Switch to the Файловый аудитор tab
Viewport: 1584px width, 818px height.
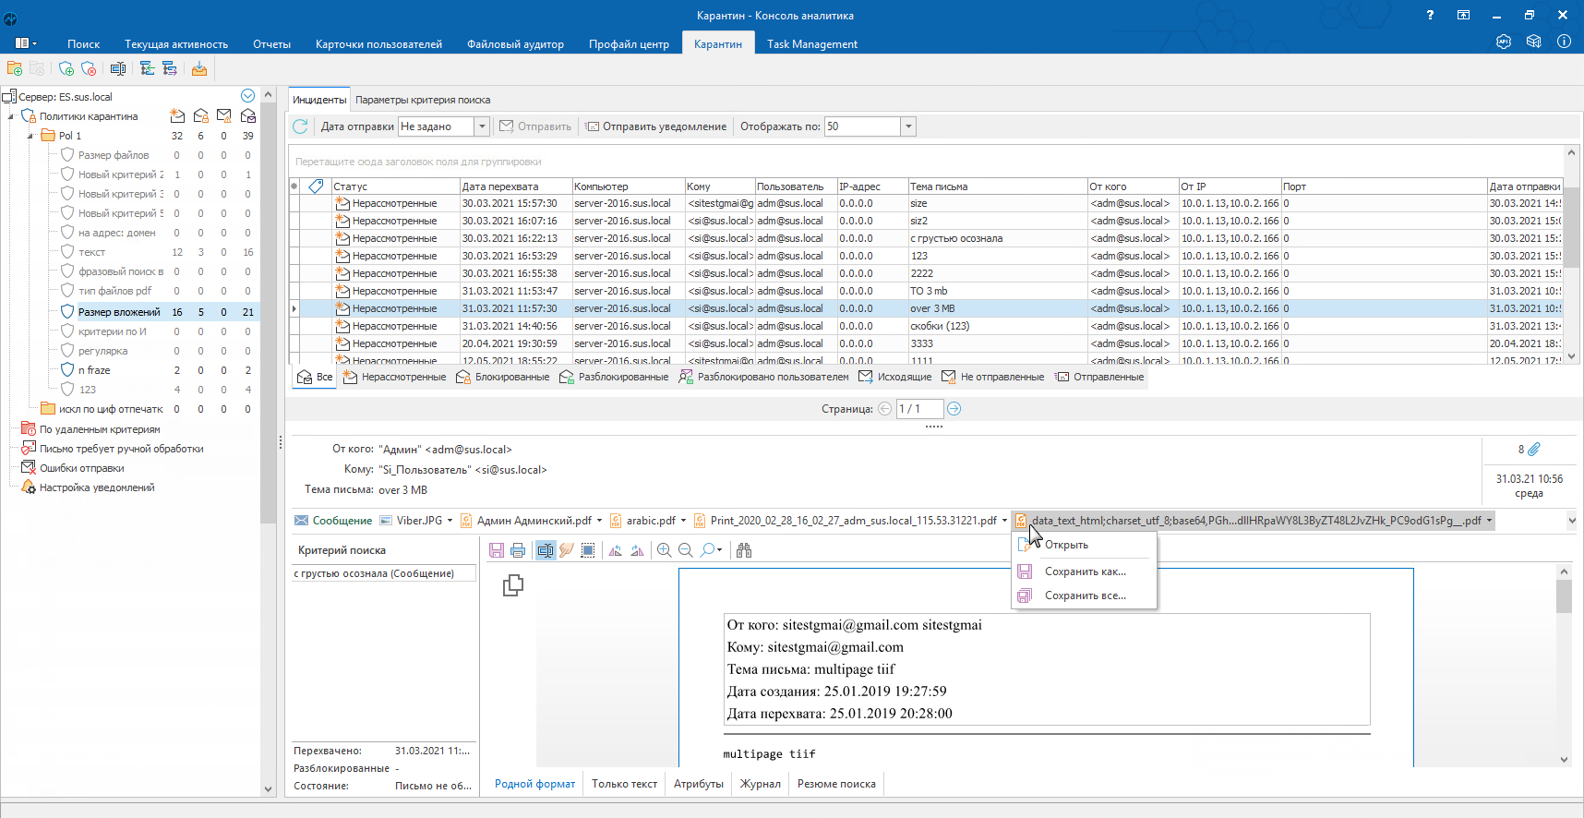click(x=515, y=44)
